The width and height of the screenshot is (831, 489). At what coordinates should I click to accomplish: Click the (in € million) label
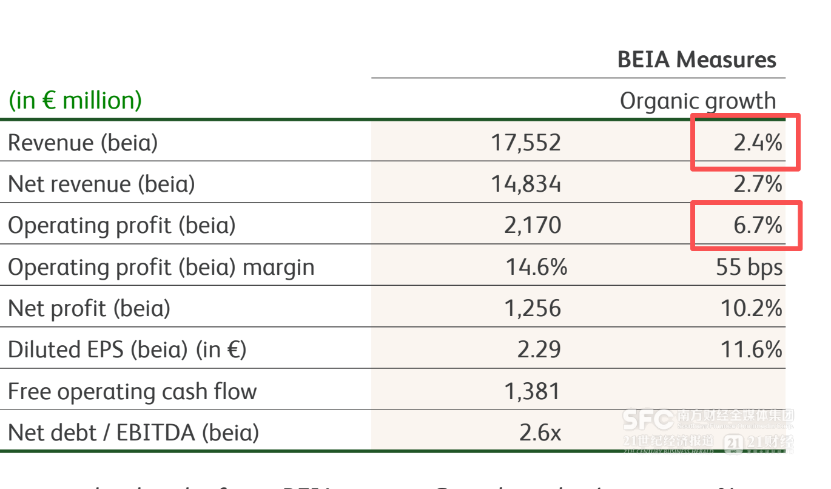pyautogui.click(x=75, y=100)
